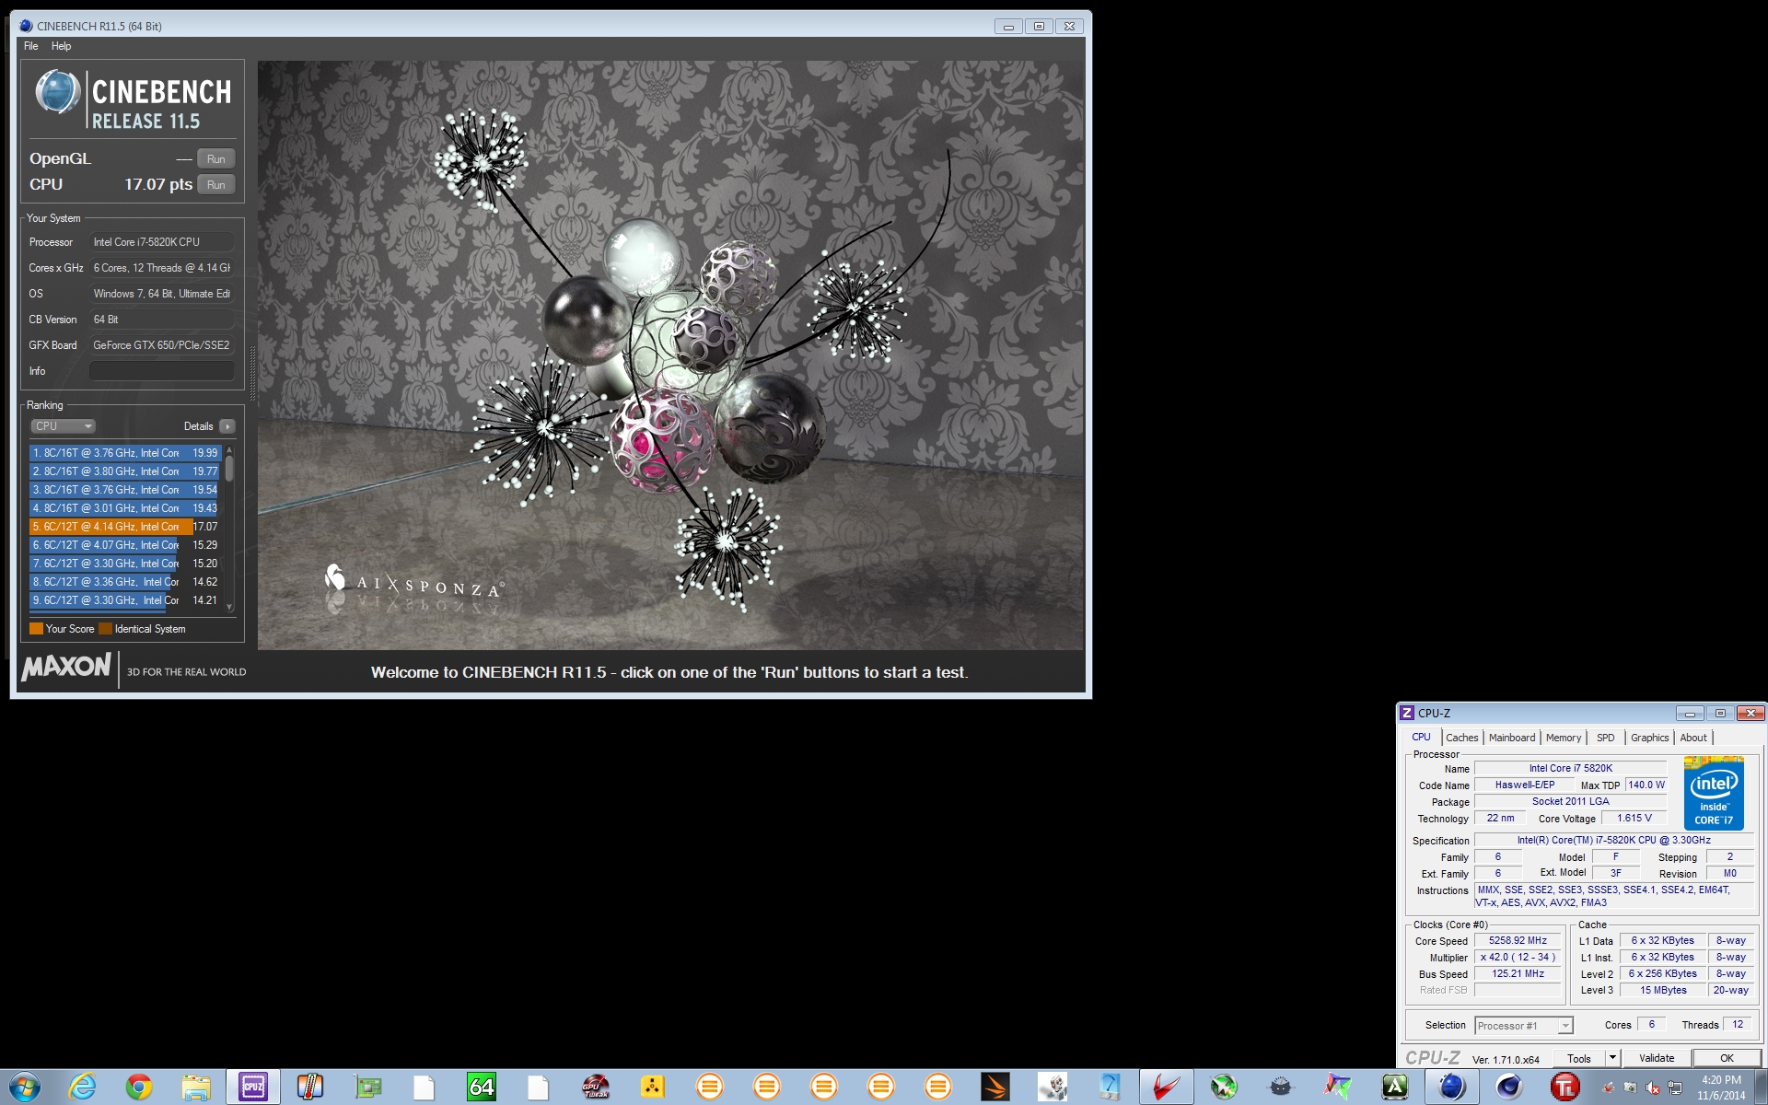
Task: Run the OpenGL benchmark test
Action: [216, 158]
